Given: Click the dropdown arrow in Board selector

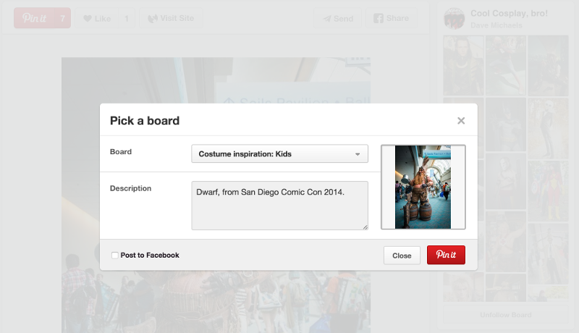Looking at the screenshot, I should point(358,154).
